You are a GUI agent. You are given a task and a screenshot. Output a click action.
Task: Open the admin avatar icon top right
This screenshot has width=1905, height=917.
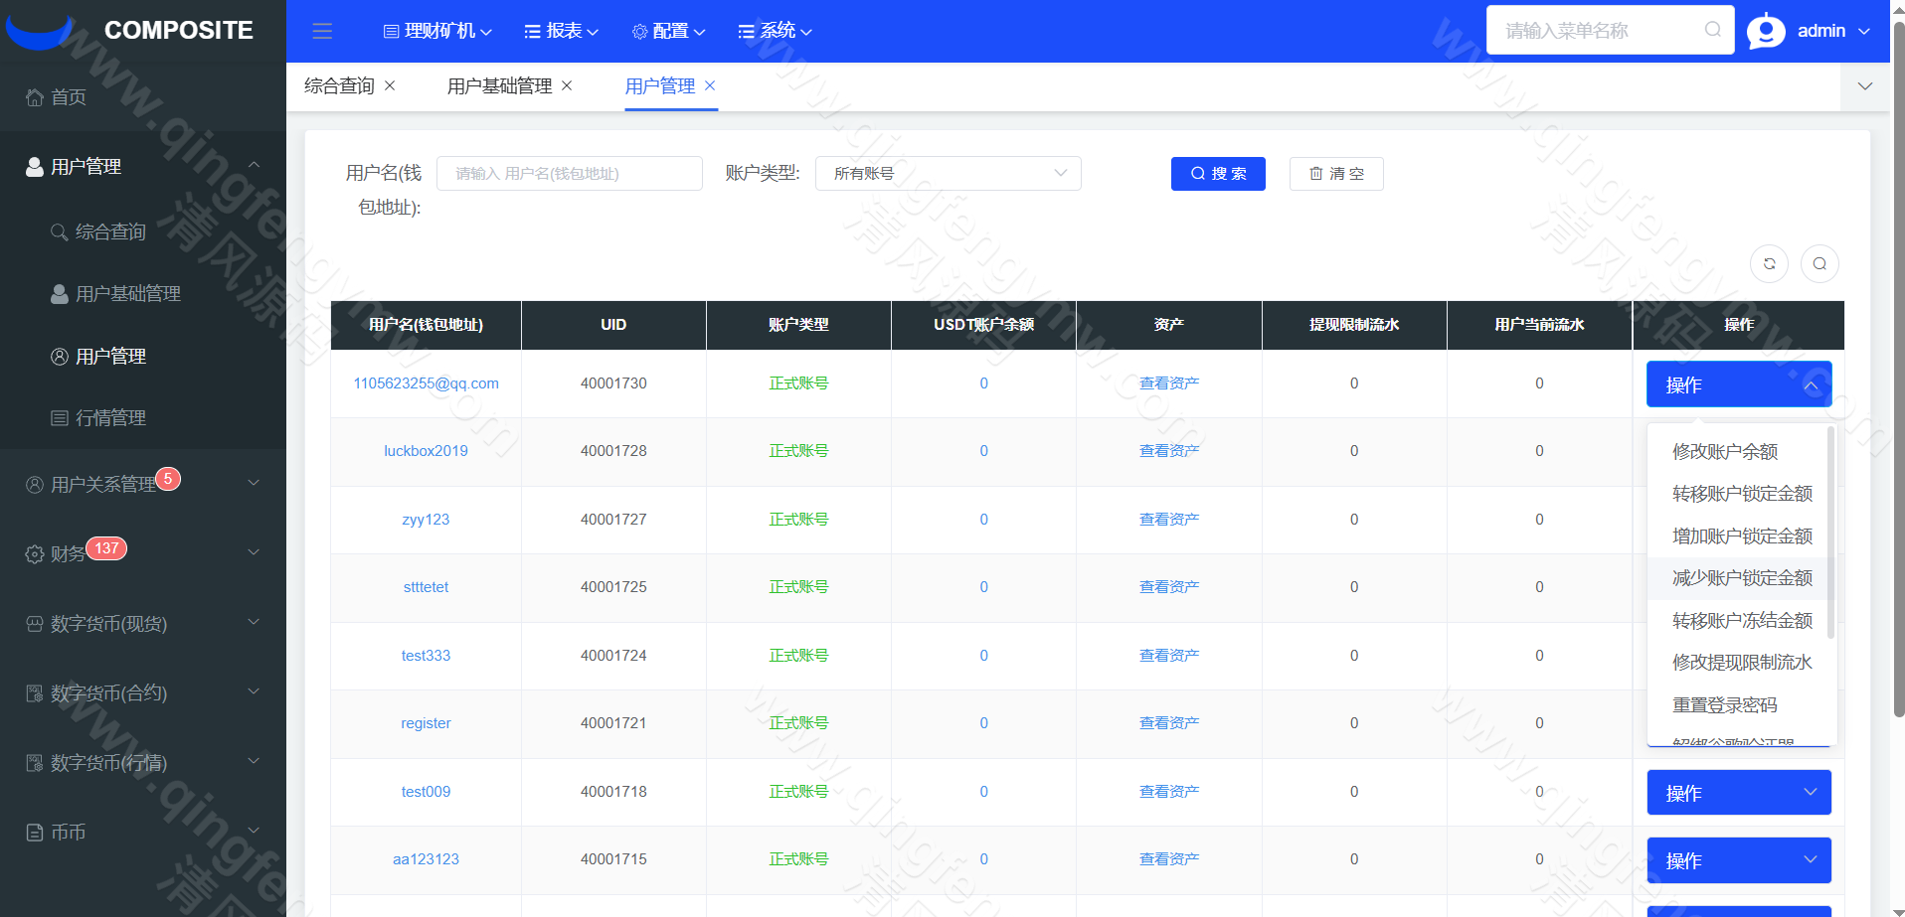(x=1765, y=31)
